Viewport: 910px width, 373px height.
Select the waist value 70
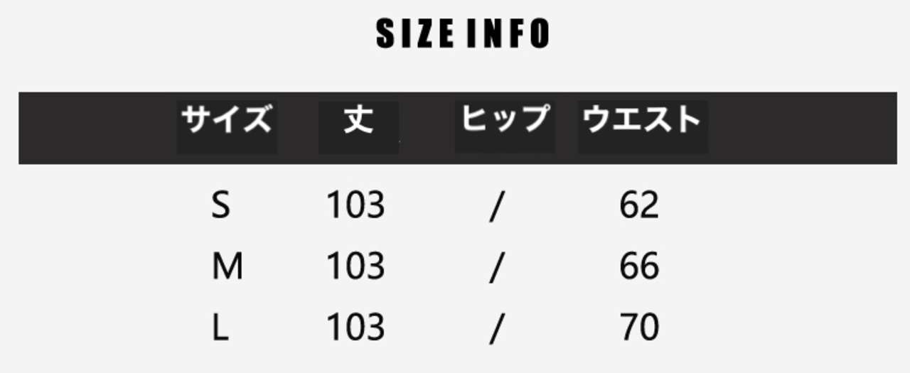point(639,328)
